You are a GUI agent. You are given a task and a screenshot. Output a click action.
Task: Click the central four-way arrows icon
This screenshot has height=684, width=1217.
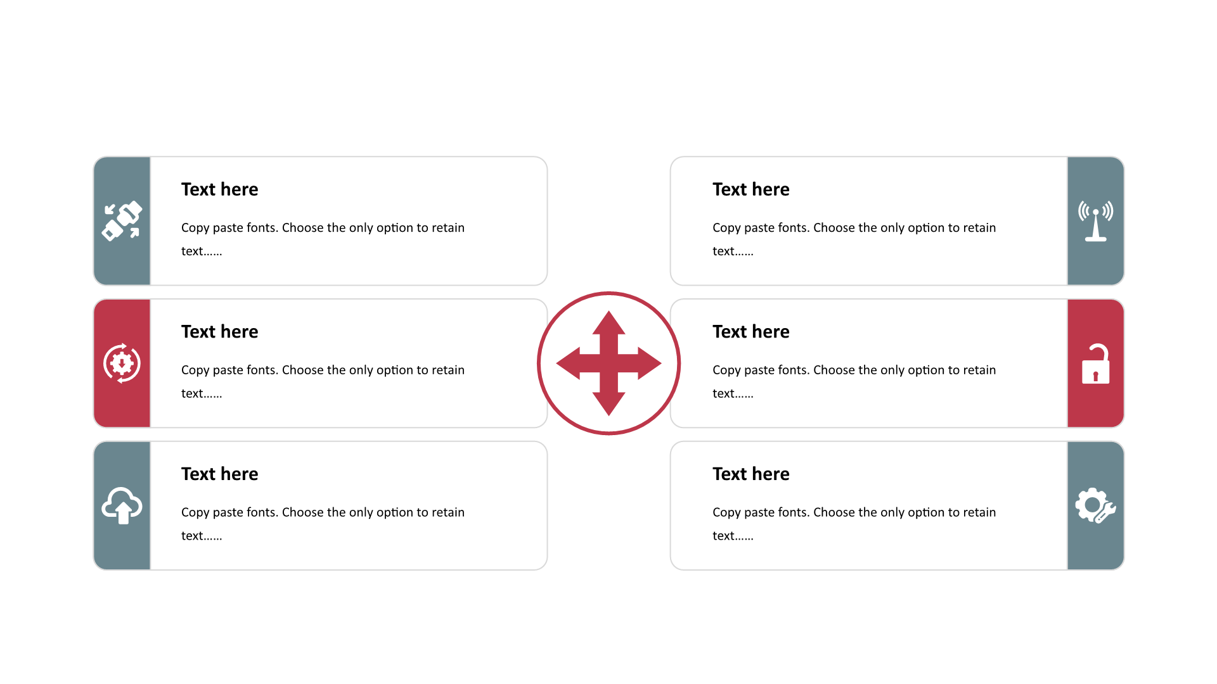coord(608,364)
